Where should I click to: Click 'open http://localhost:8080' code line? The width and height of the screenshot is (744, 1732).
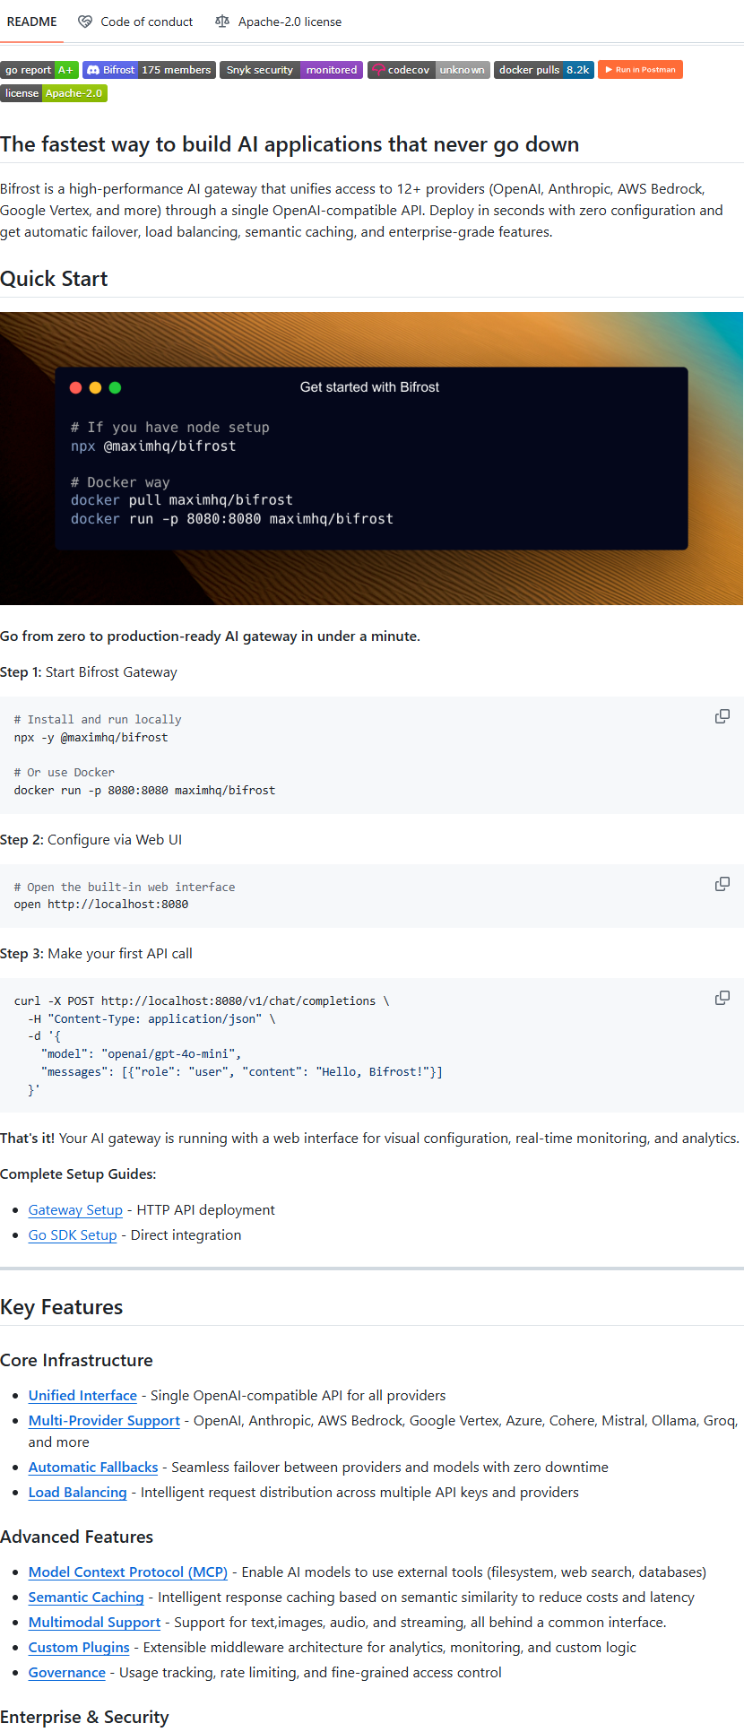(101, 905)
